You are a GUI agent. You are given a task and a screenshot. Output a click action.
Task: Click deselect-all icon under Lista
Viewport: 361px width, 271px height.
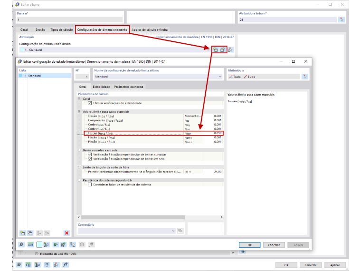47,233
